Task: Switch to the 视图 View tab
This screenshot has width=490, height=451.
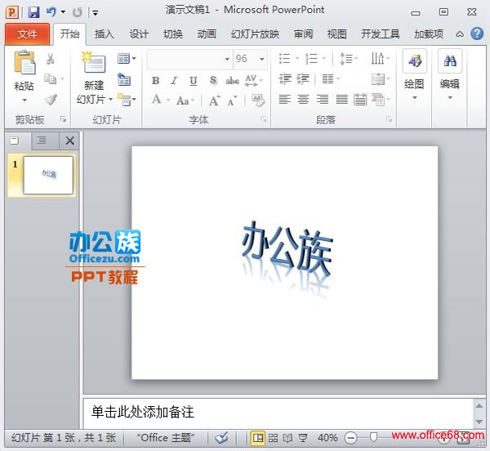Action: pyautogui.click(x=336, y=33)
